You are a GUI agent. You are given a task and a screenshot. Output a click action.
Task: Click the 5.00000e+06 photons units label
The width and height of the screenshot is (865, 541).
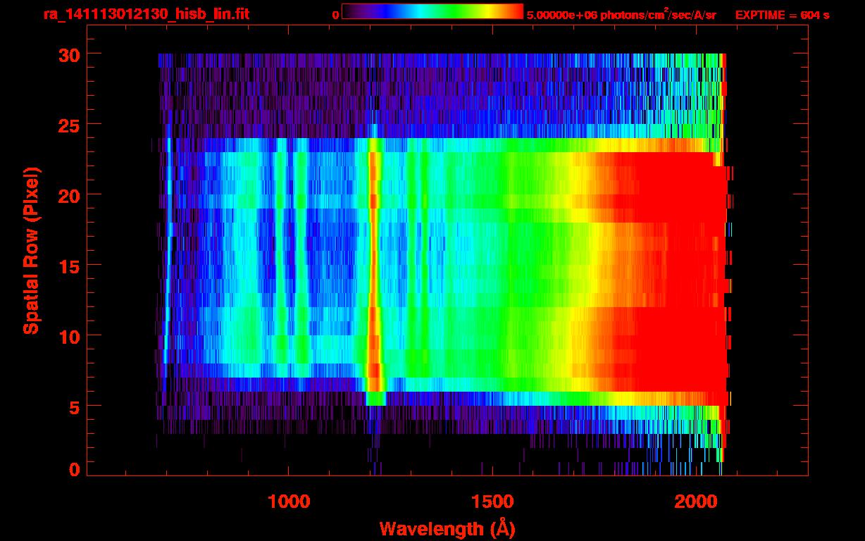coord(621,15)
